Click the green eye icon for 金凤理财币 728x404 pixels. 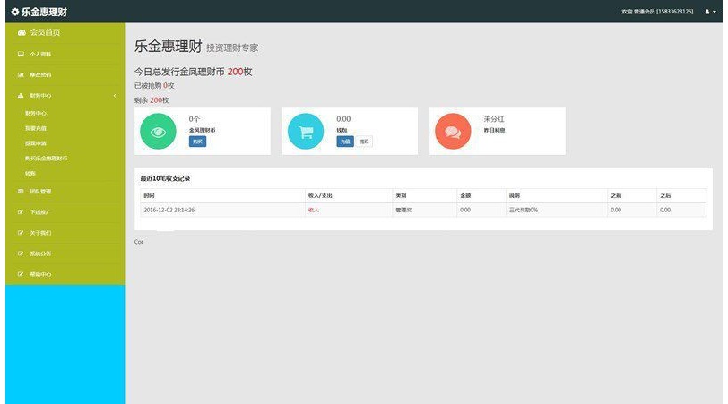[x=159, y=132]
